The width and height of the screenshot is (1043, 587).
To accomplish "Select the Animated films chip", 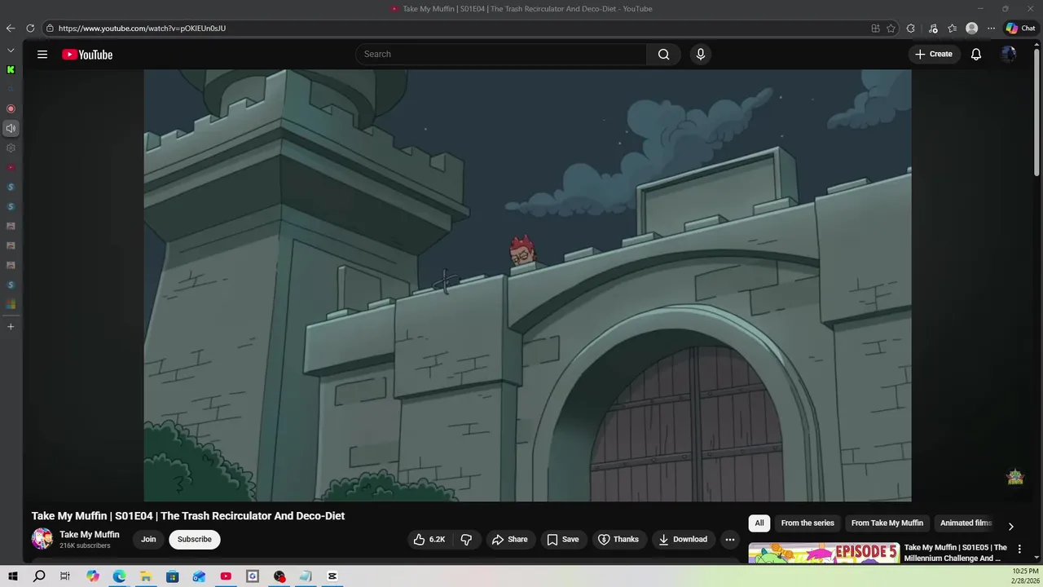I will tap(966, 523).
